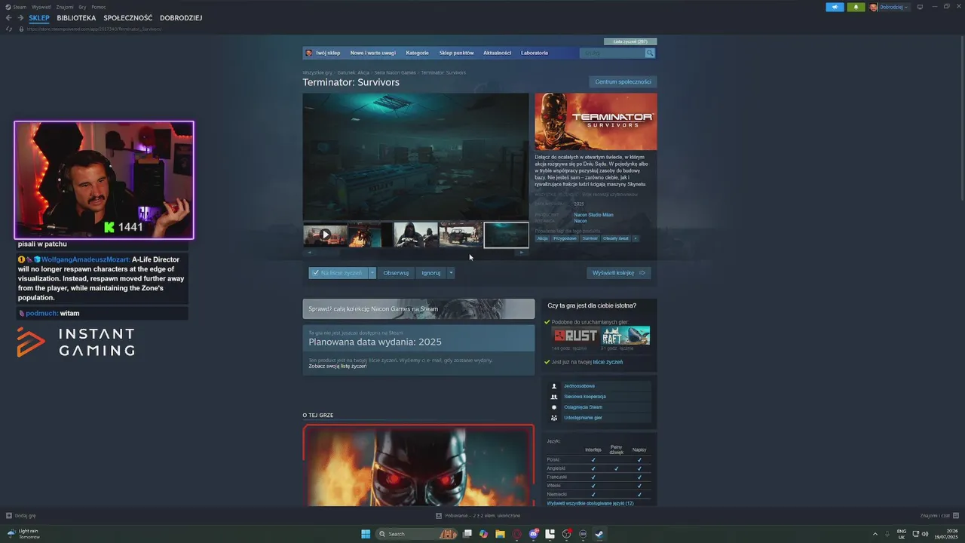Open the Pomoc menu
Image resolution: width=965 pixels, height=543 pixels.
tap(99, 7)
